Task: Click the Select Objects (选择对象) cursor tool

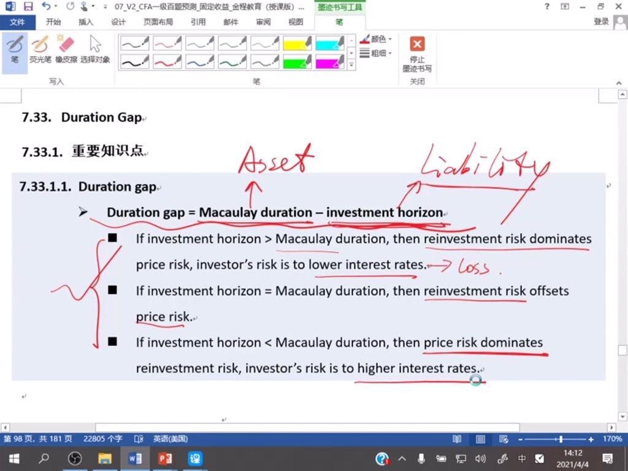Action: click(95, 49)
